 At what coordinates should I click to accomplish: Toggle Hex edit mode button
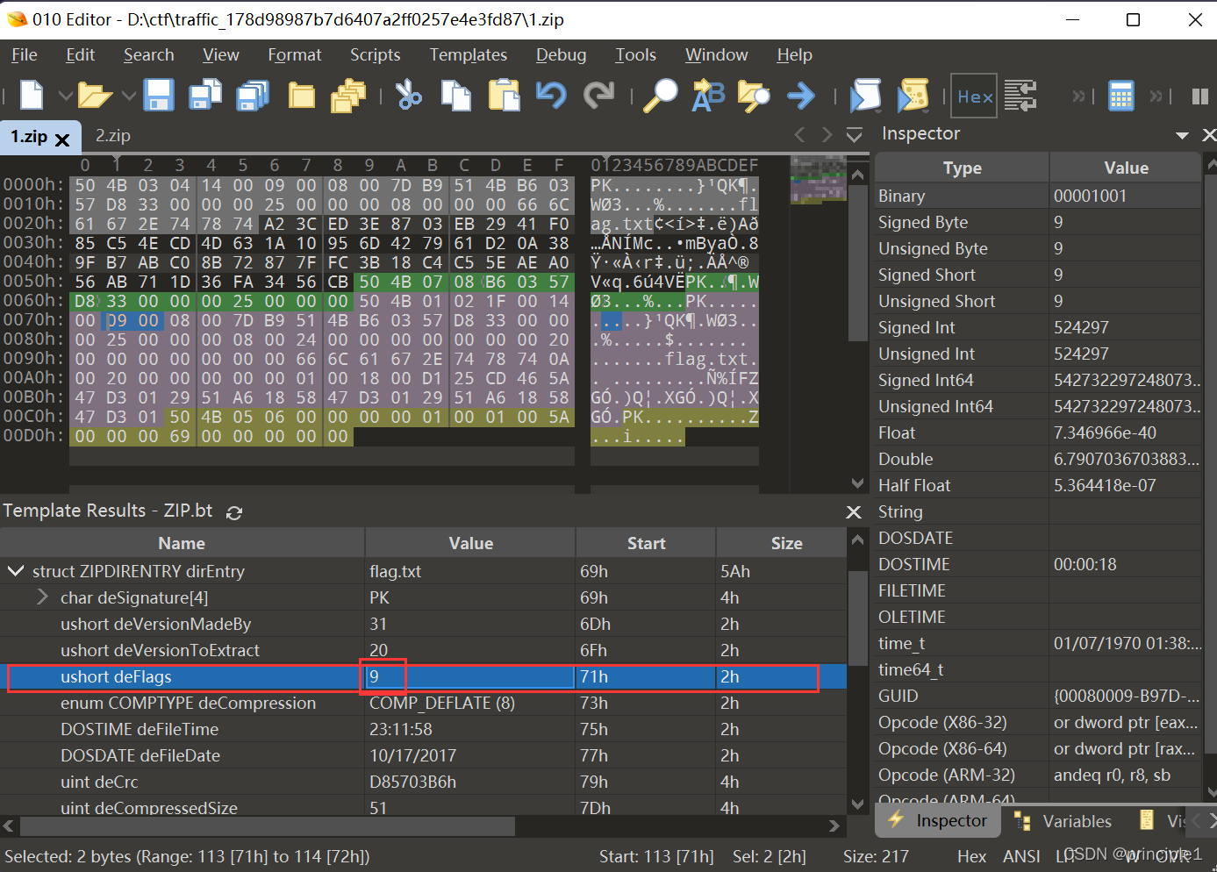coord(974,96)
